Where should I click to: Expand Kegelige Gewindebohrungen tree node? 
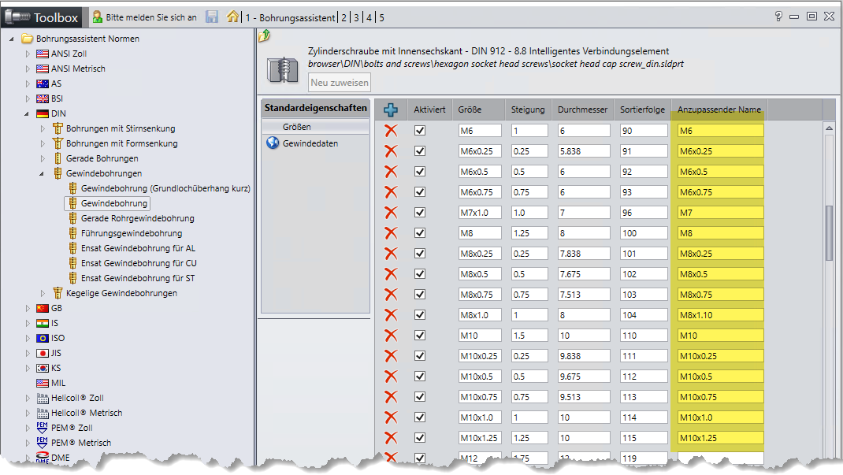click(43, 293)
